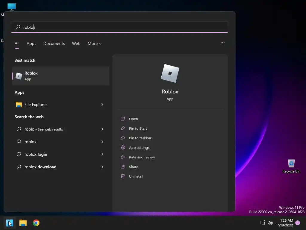Select the 'roblo - See web results' entry
The height and width of the screenshot is (230, 306).
point(61,129)
